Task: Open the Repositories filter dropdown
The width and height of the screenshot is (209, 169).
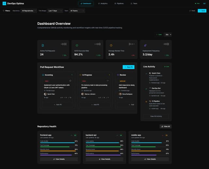Action: [x=29, y=11]
